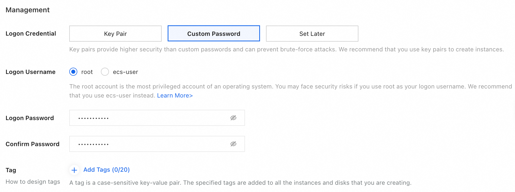Click the "root" option label text
Screen dimensions: 515x192
tap(87, 72)
